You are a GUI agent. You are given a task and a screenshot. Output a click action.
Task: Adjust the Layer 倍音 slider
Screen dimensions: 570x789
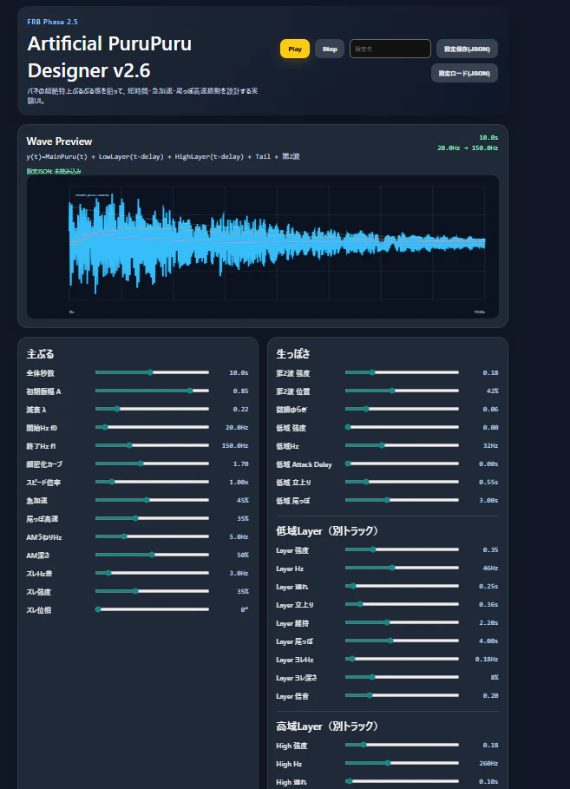click(x=402, y=695)
